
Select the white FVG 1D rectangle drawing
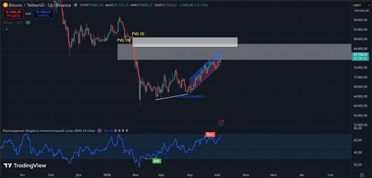[185, 42]
